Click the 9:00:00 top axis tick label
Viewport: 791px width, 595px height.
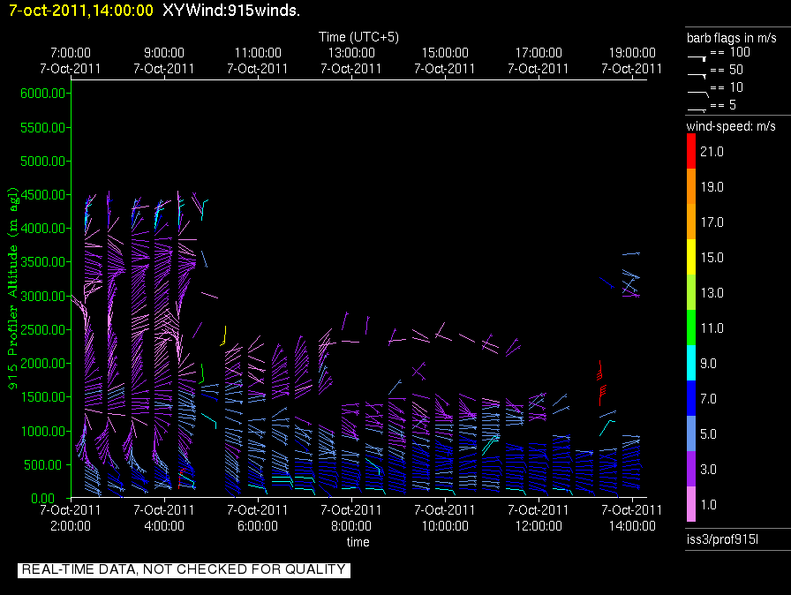[164, 53]
